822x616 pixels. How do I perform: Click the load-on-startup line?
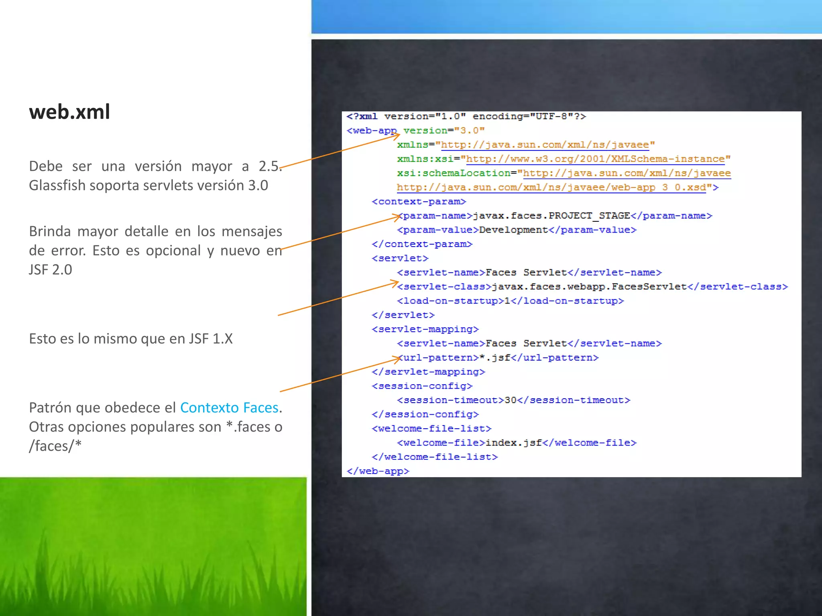pyautogui.click(x=511, y=301)
